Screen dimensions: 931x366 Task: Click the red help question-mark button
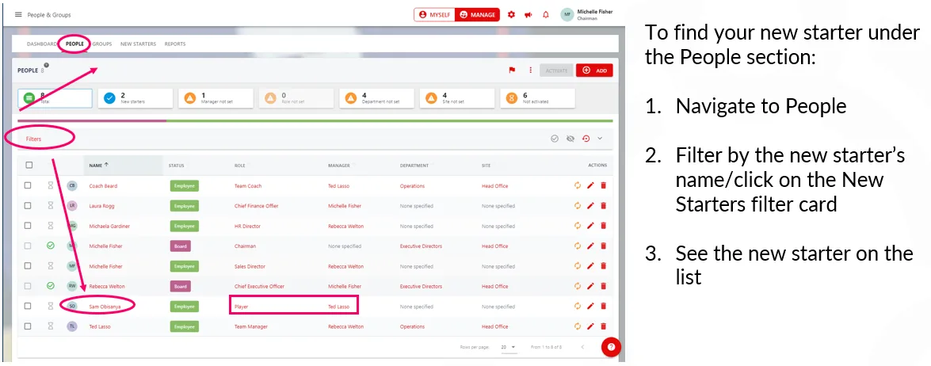610,347
